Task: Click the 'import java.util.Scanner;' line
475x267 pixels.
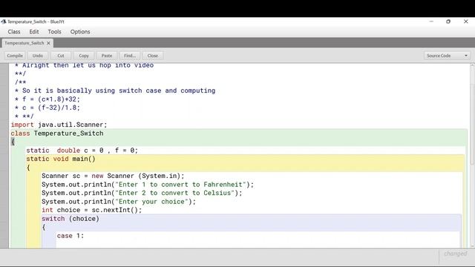Action: pos(59,125)
